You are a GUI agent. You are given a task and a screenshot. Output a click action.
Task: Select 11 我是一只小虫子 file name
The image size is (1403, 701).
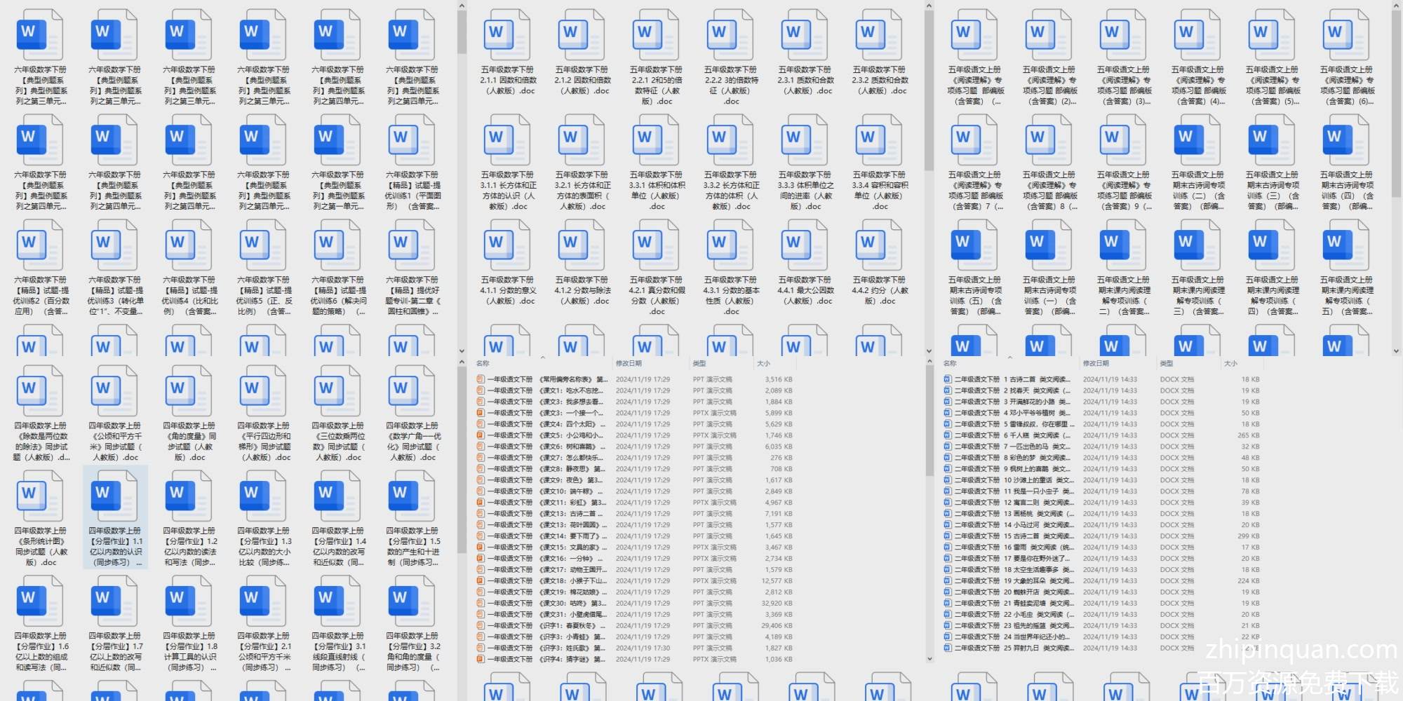click(x=1014, y=491)
